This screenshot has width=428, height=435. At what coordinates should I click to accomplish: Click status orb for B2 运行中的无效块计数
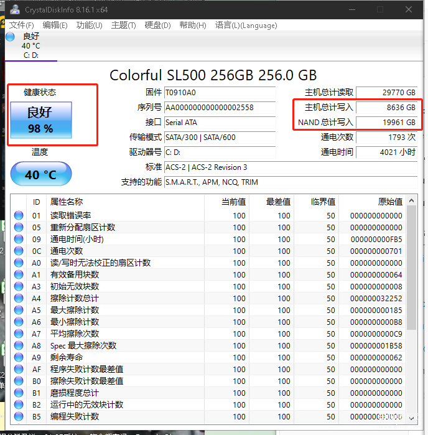click(x=19, y=405)
